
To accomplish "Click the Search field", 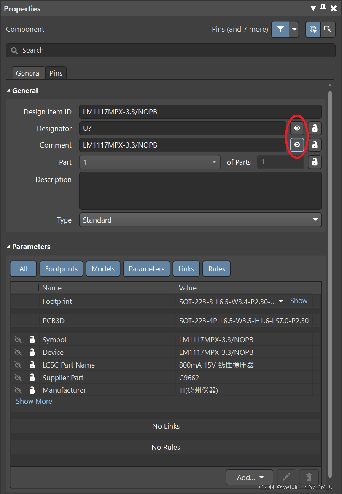I will (171, 51).
